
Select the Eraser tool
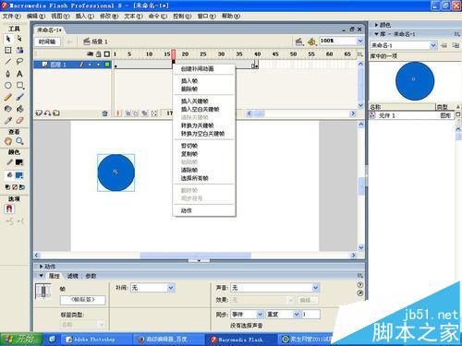[19, 121]
